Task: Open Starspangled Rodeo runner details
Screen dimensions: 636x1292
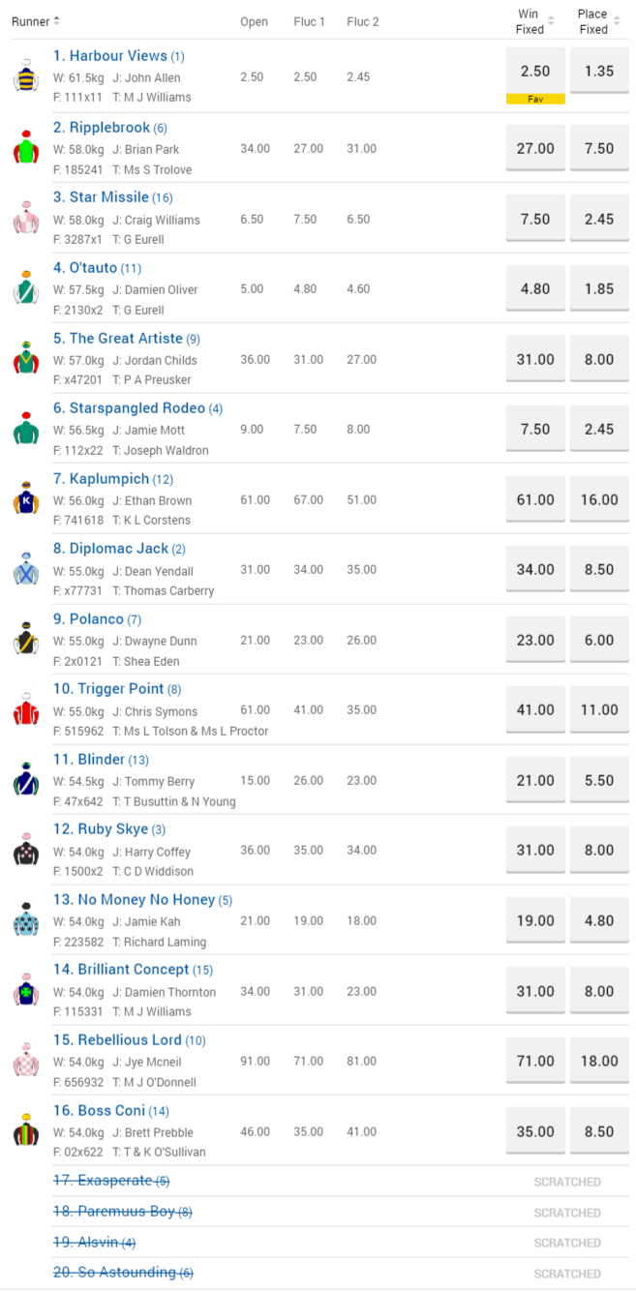Action: pos(129,408)
